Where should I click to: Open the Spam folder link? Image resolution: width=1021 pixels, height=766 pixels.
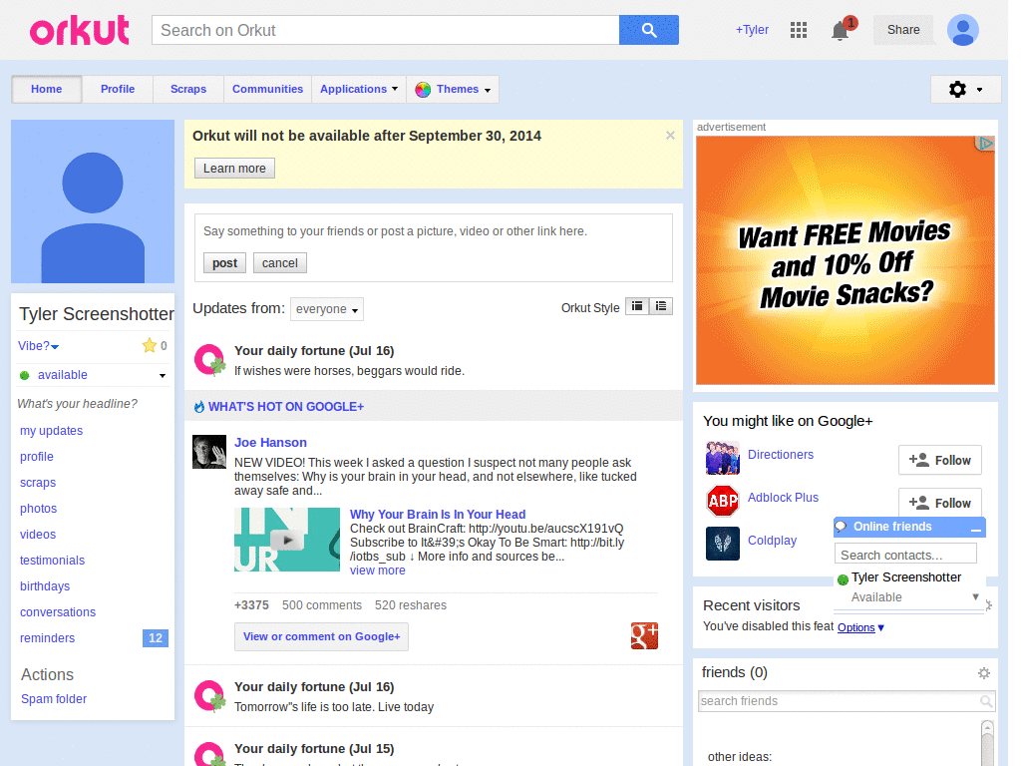click(x=54, y=699)
